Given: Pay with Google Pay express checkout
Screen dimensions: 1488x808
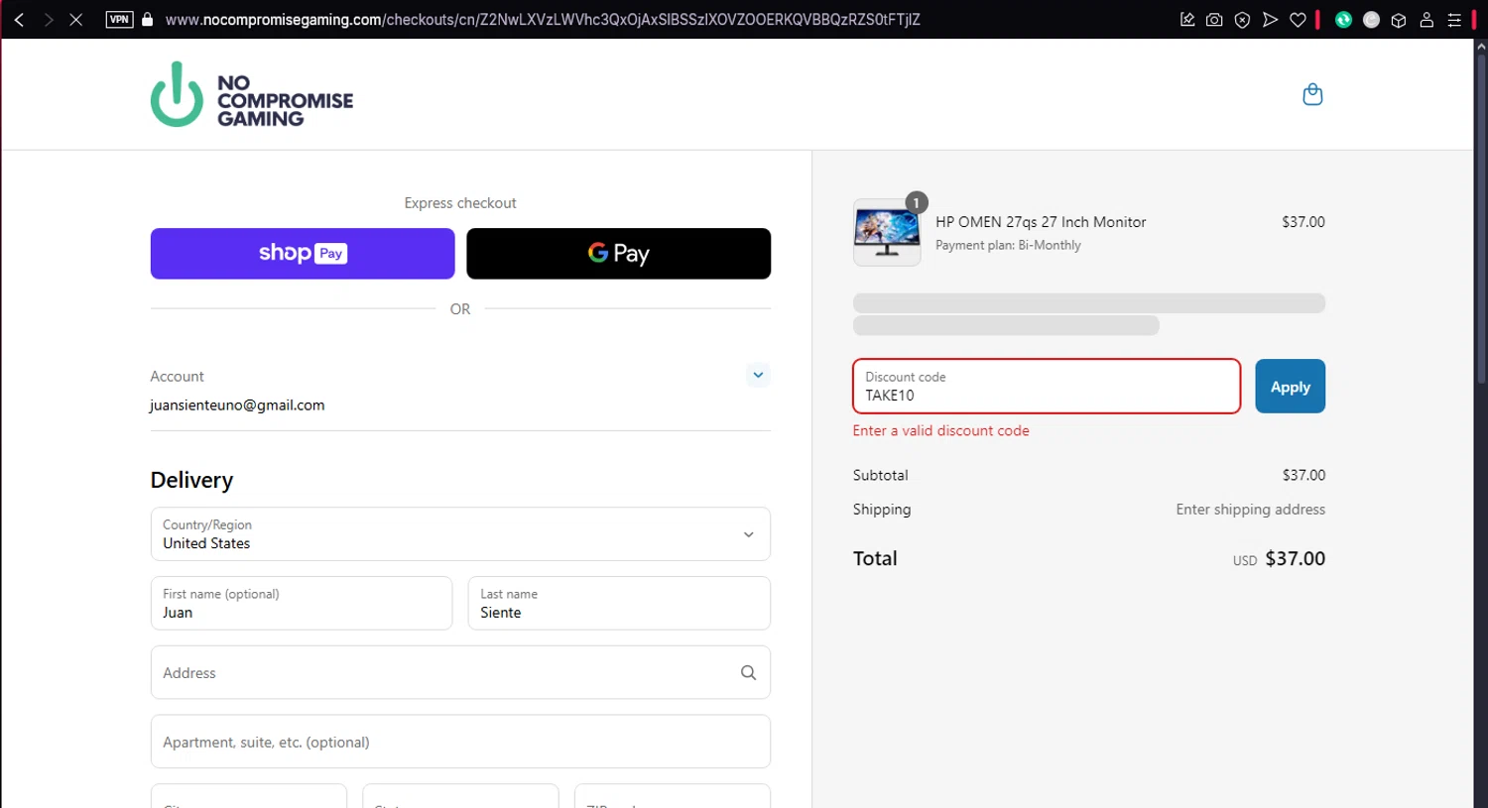Looking at the screenshot, I should 618,254.
